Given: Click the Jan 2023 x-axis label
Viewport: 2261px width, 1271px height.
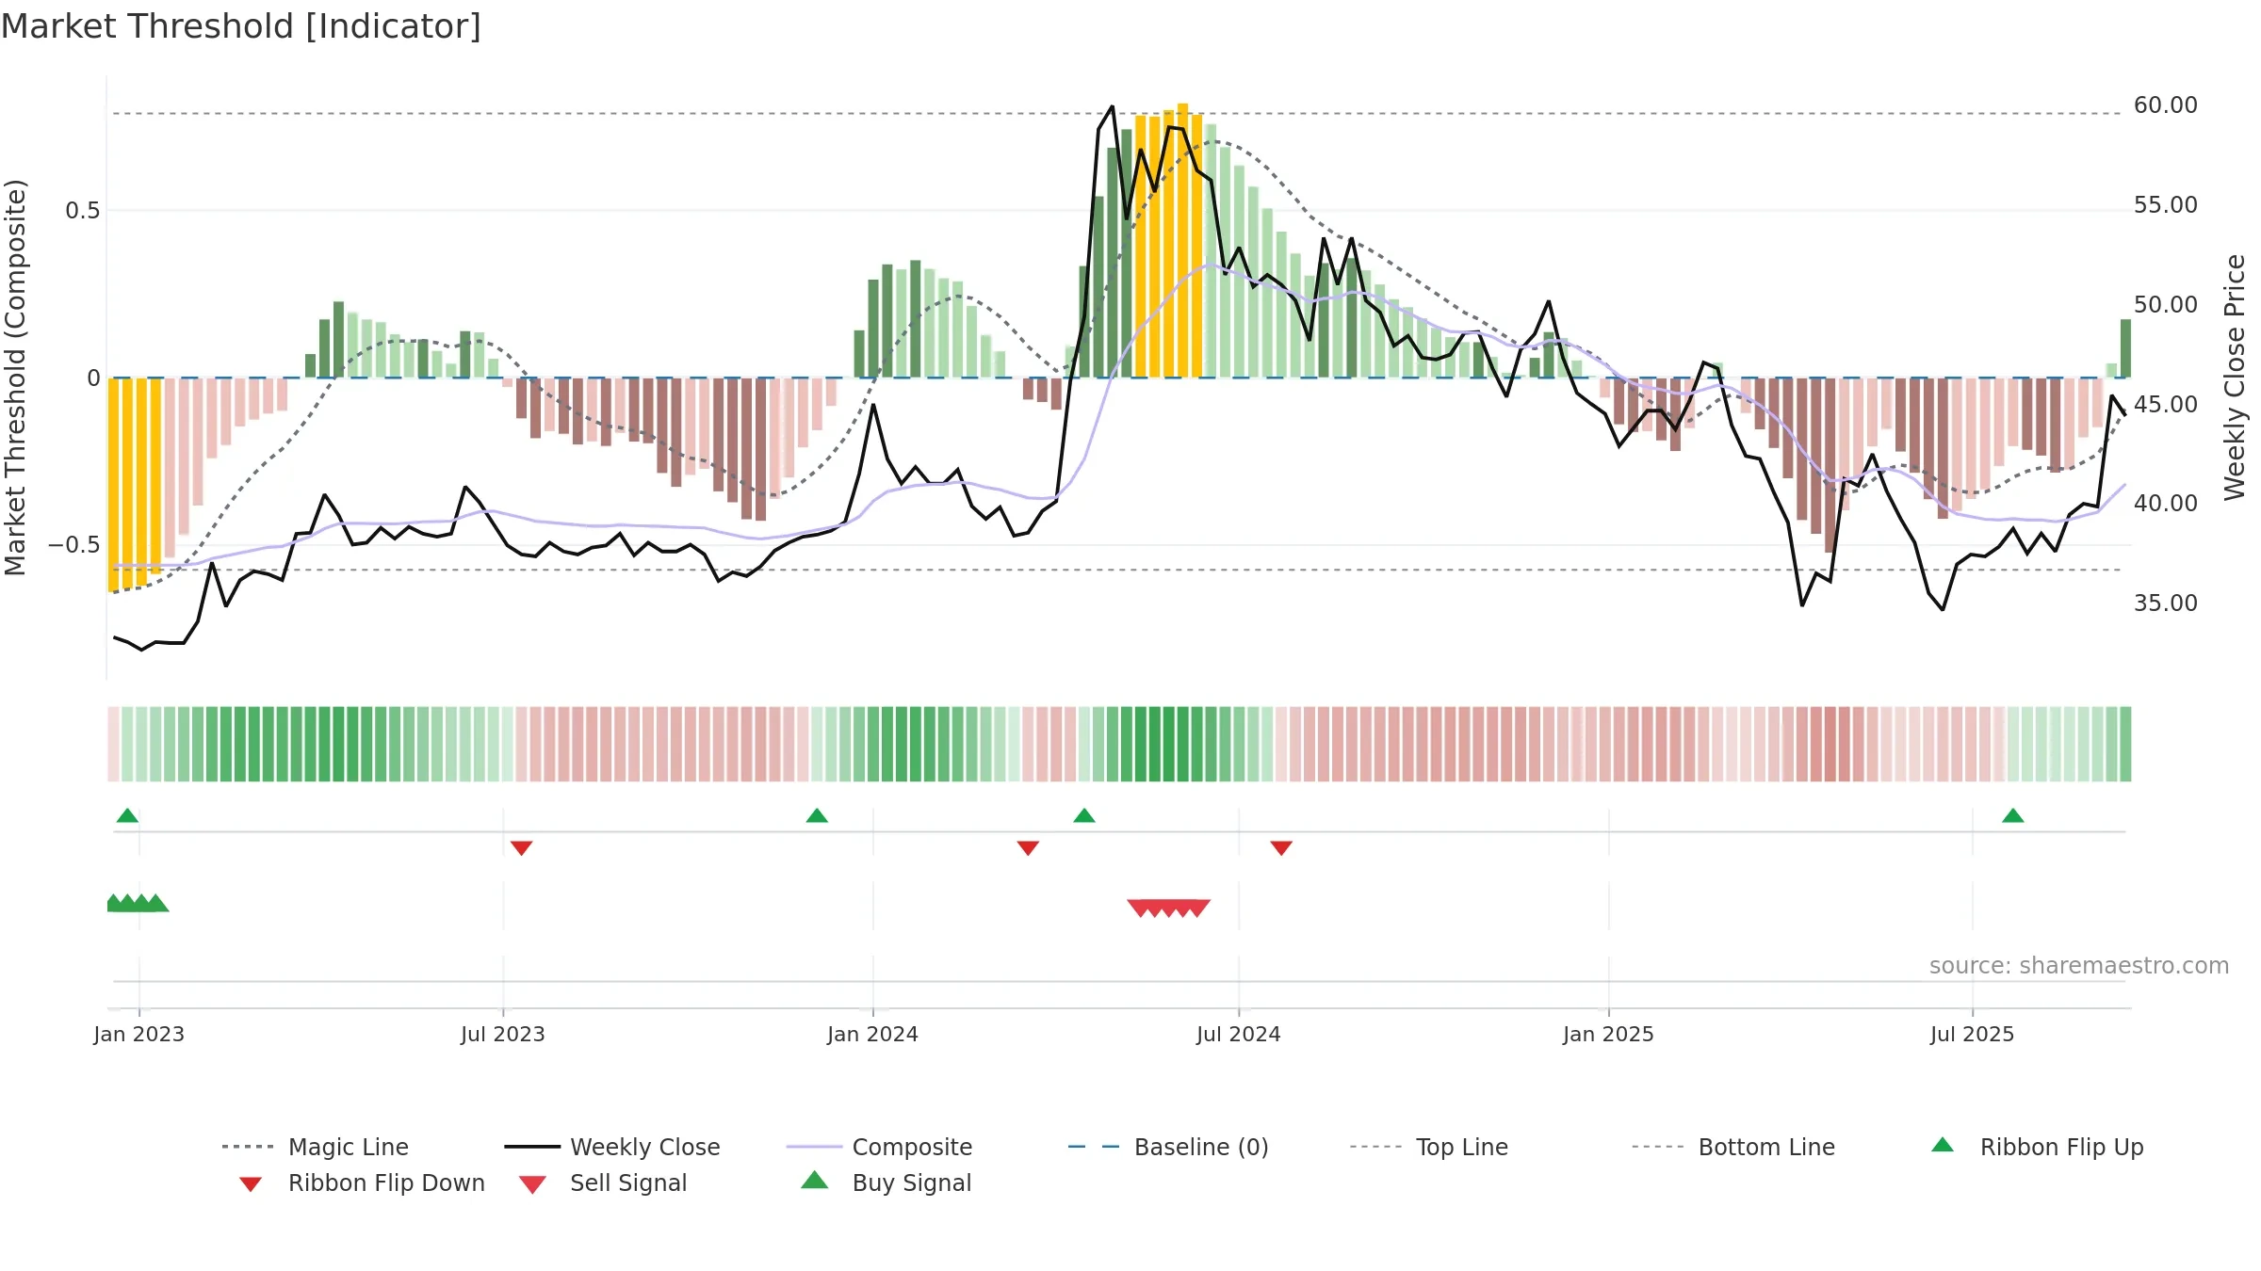Looking at the screenshot, I should click(x=139, y=1034).
